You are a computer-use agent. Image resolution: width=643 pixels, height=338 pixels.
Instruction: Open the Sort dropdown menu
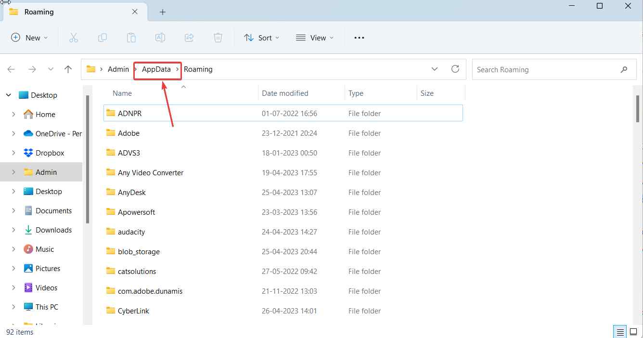261,38
